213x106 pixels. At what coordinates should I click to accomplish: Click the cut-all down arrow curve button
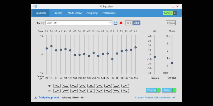pos(91,91)
